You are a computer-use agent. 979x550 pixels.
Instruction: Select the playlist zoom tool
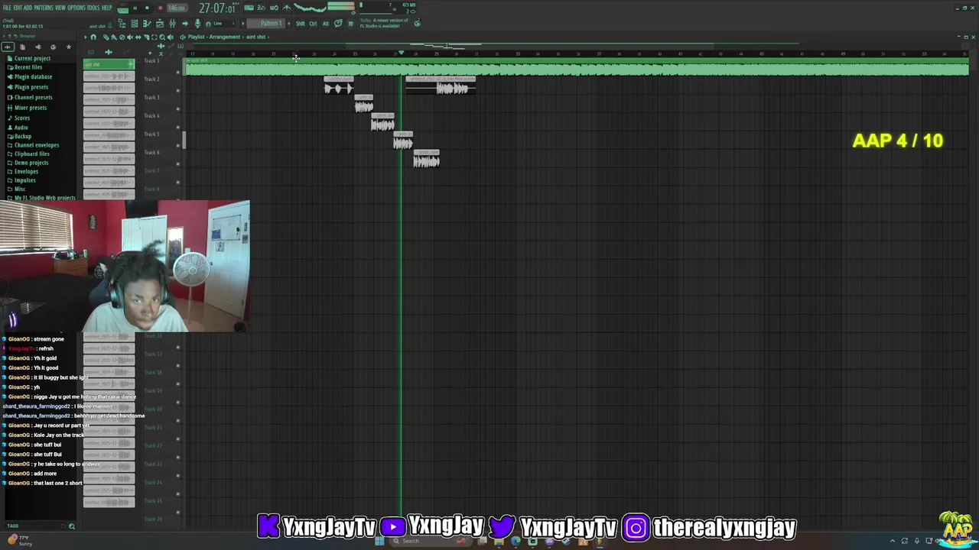click(162, 37)
